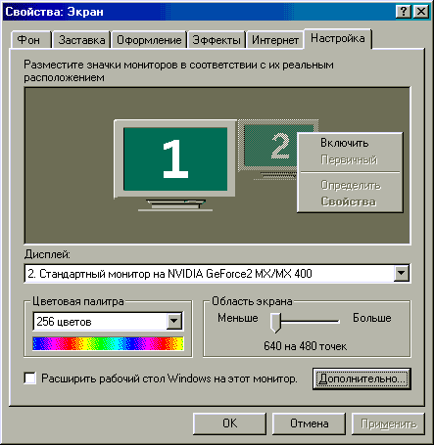Switch to the Фон tab
The image size is (434, 445).
pos(28,40)
